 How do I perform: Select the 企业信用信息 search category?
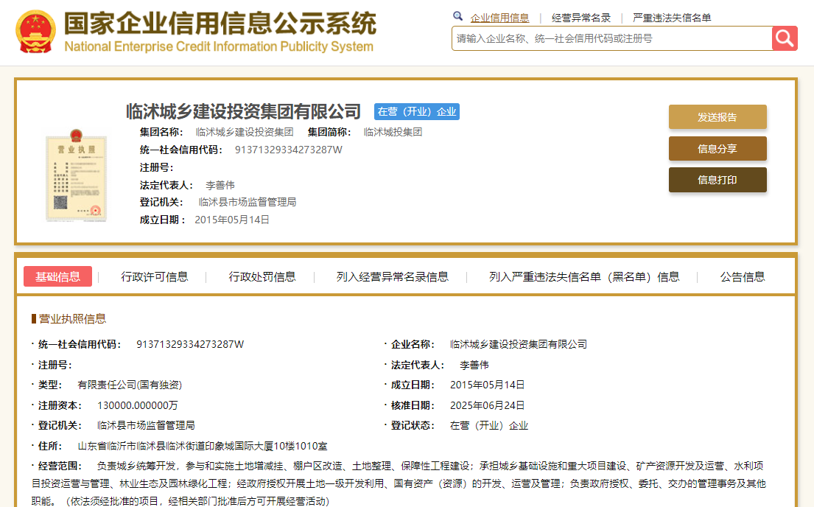click(x=499, y=18)
